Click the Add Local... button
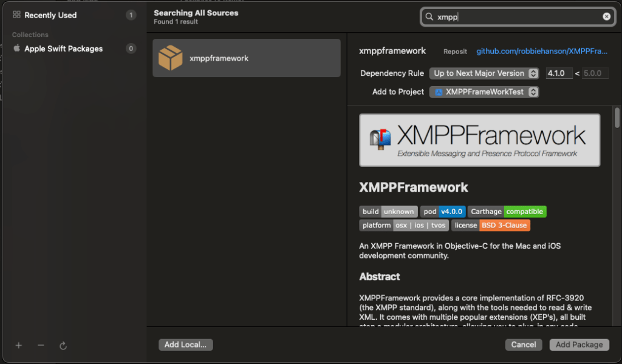Image resolution: width=622 pixels, height=364 pixels. point(185,345)
